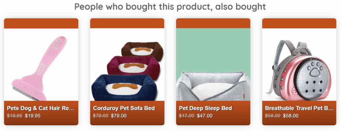Click the crossed-out $79.00 original price

[x=101, y=116]
